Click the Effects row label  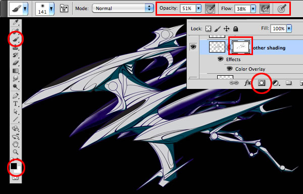(233, 60)
